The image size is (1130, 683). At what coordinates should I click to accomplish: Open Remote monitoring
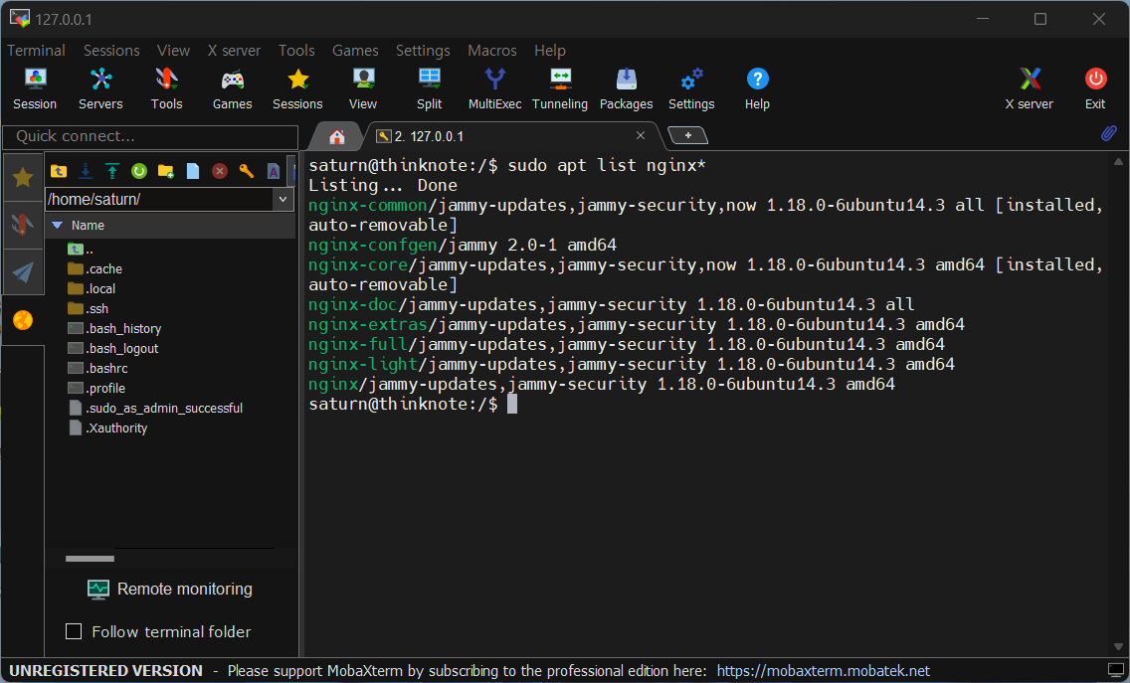coord(169,590)
